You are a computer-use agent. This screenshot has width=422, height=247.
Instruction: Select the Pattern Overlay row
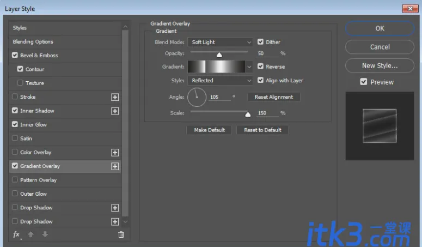(65, 180)
